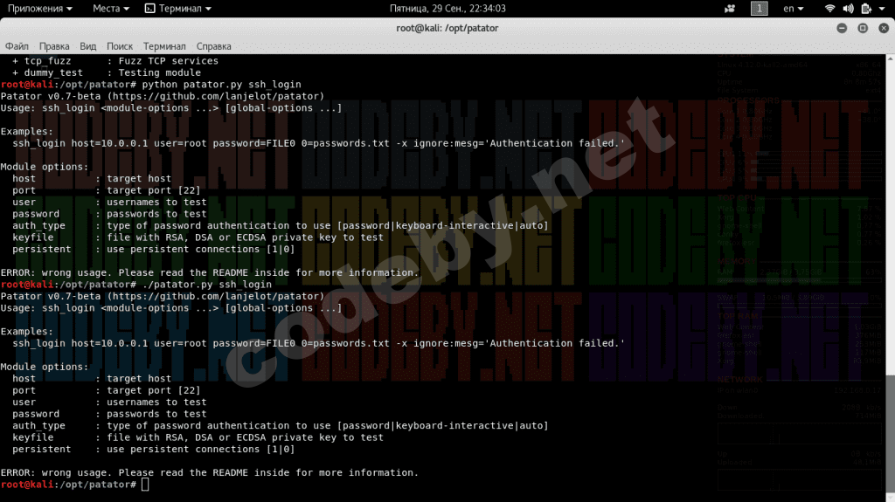Screen dimensions: 895x502
Task: Open the Терминал menu in terminal menubar
Action: click(x=164, y=46)
